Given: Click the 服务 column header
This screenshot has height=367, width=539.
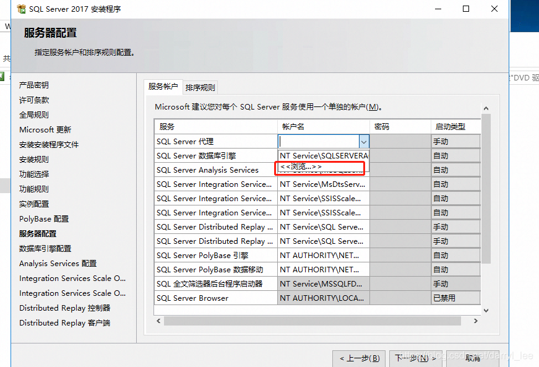Looking at the screenshot, I should [x=216, y=126].
